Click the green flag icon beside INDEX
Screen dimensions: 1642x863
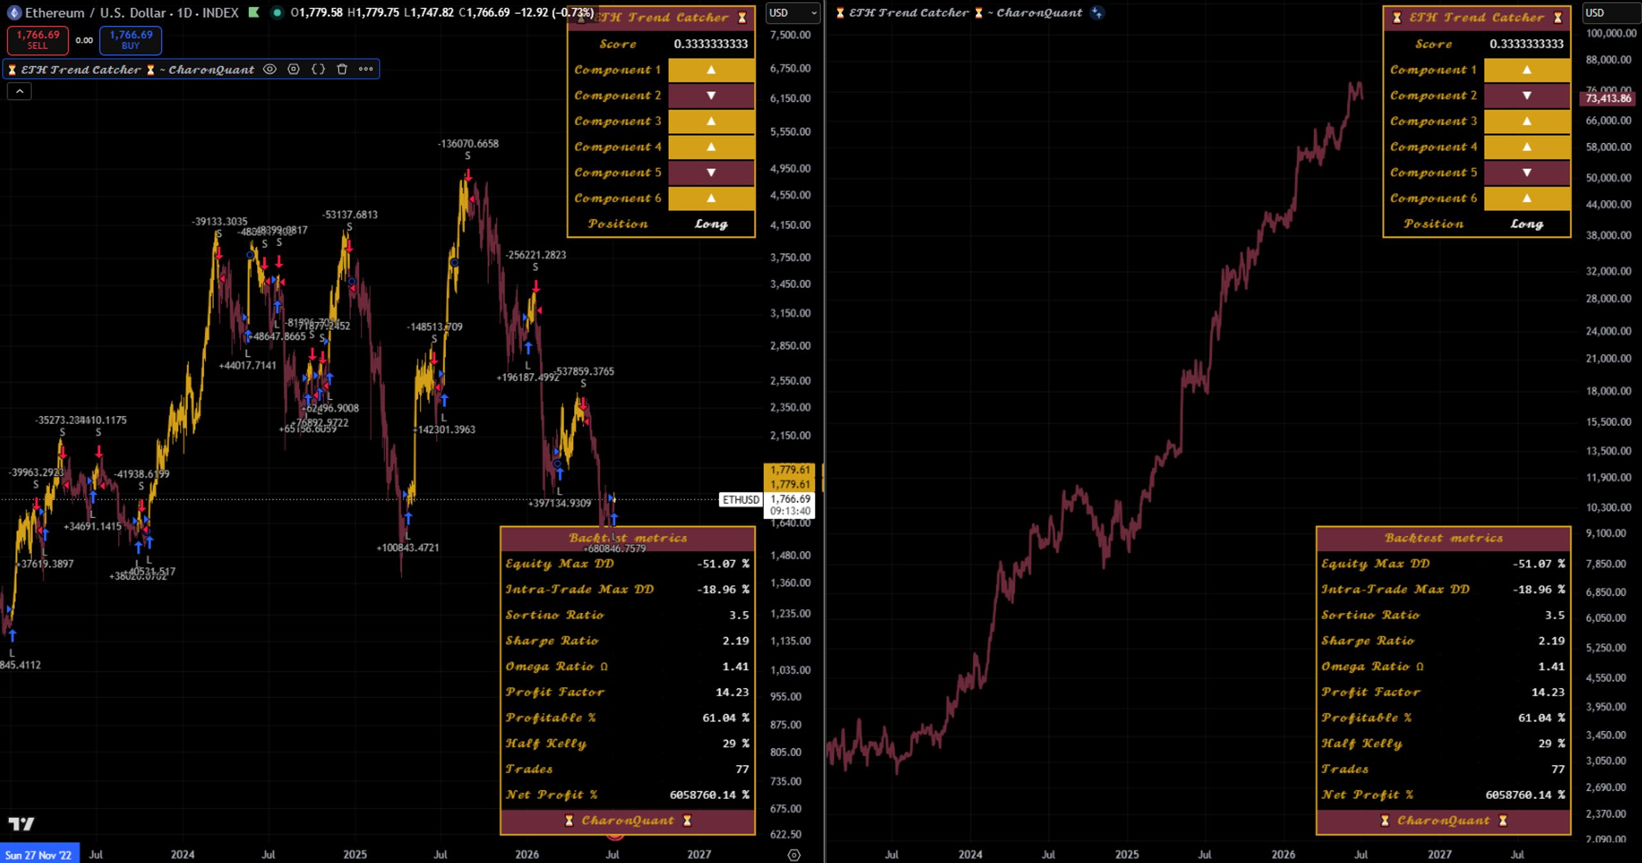tap(254, 13)
